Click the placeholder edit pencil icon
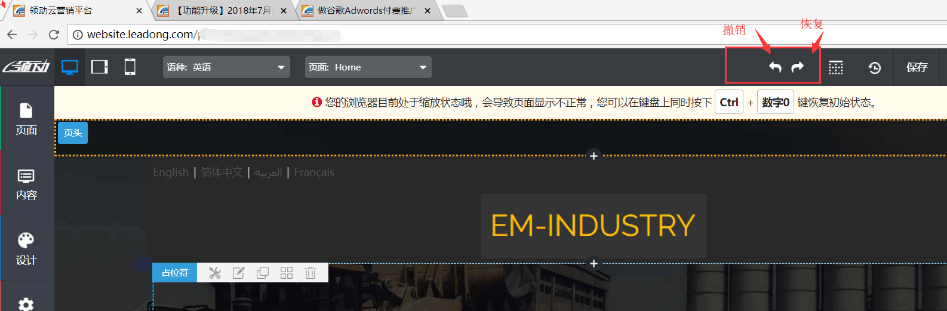 tap(238, 273)
